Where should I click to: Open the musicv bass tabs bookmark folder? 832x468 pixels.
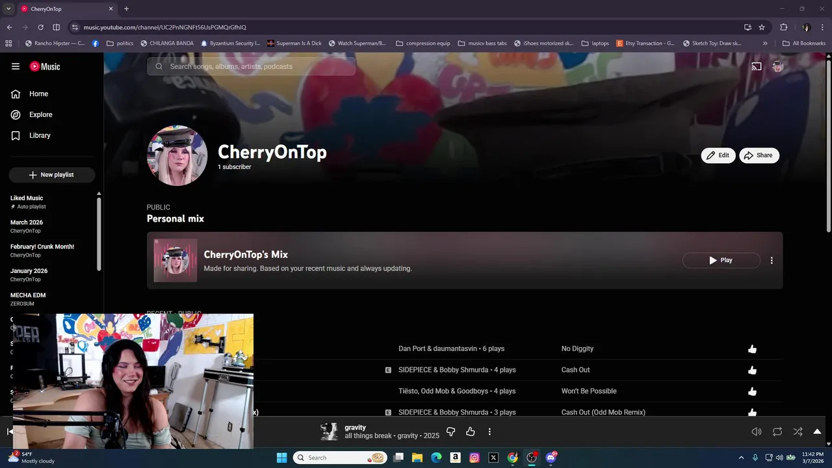482,44
